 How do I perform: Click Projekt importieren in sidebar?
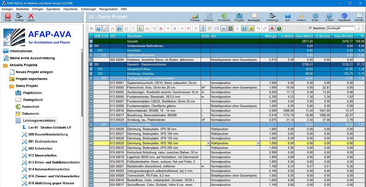[x=31, y=79]
